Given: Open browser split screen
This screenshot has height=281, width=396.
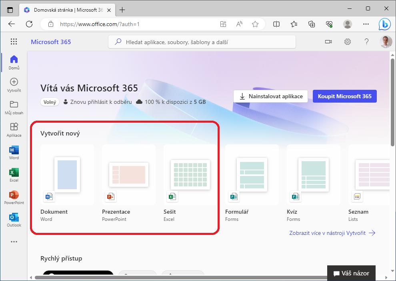Looking at the screenshot, I should coord(276,24).
